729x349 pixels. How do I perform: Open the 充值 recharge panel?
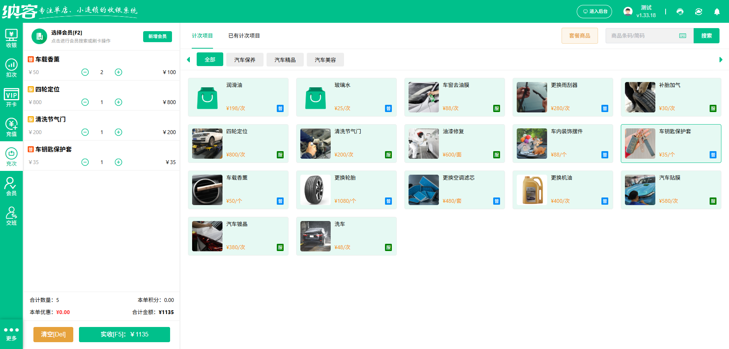tap(11, 126)
